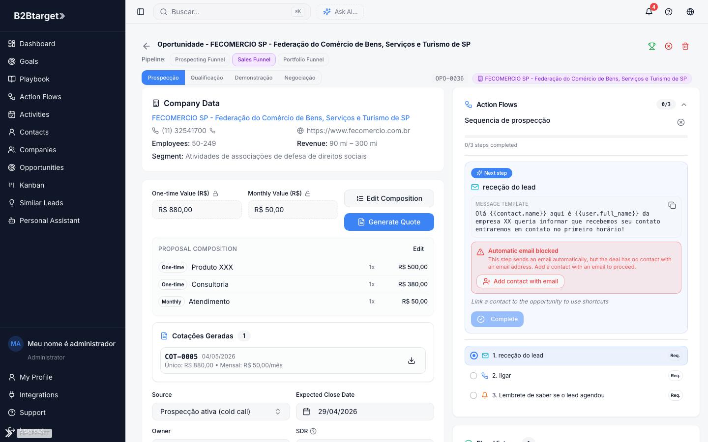The image size is (708, 442).
Task: Select step 2 ligar radio
Action: [473, 376]
